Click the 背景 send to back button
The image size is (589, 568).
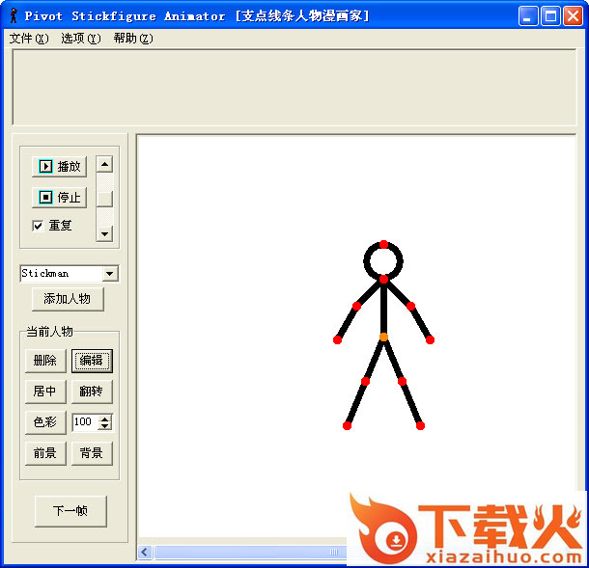point(92,453)
